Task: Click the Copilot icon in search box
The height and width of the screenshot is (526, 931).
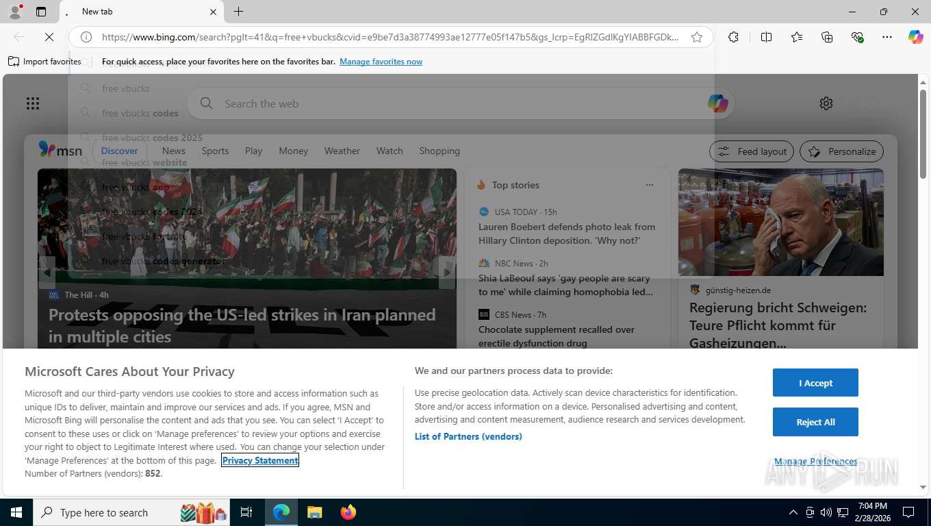Action: pyautogui.click(x=717, y=103)
